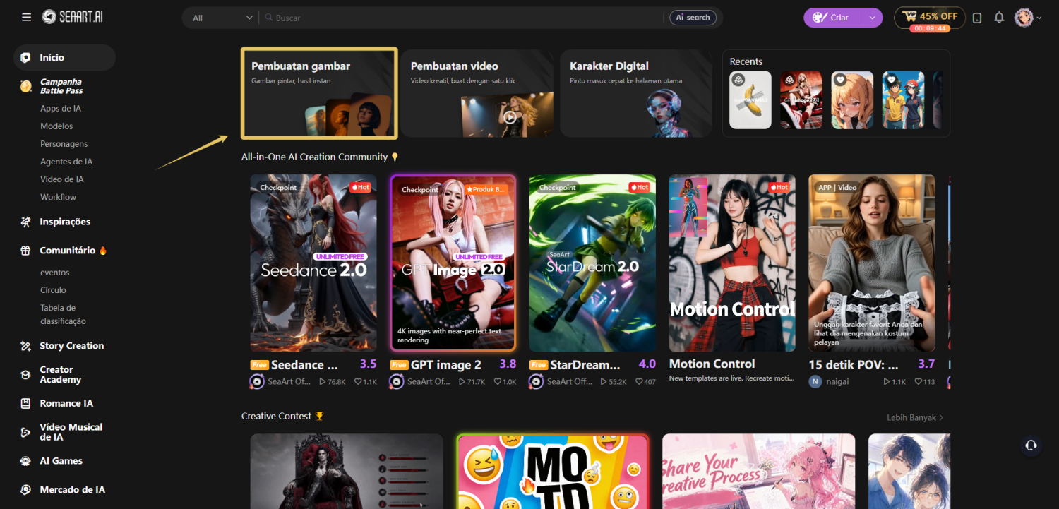Click the 3.5 rating on Seedance
Screen dimensions: 1059x509
pos(368,364)
